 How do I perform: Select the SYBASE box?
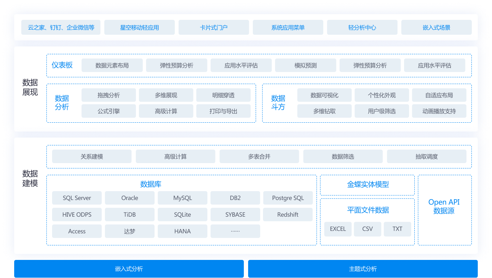pyautogui.click(x=235, y=215)
